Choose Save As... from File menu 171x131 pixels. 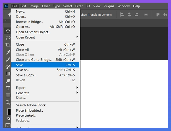23,70
